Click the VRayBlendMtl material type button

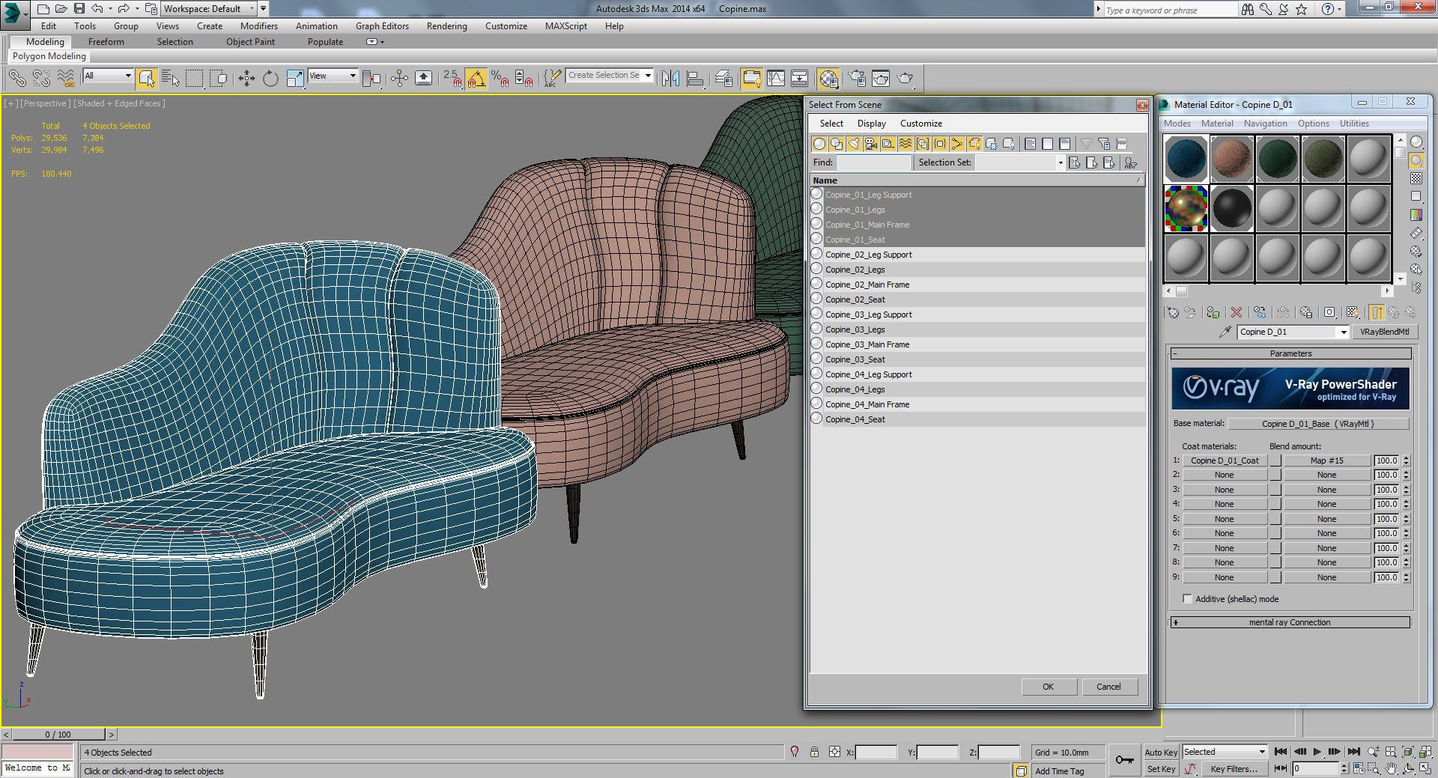click(1384, 332)
